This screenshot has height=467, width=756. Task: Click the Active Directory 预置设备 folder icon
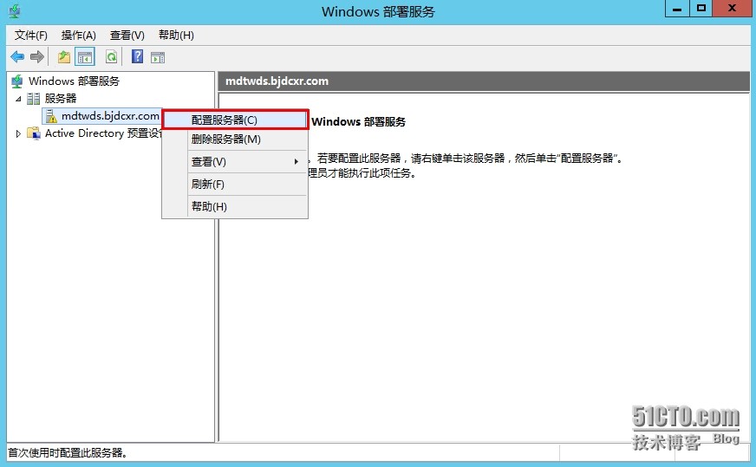34,133
